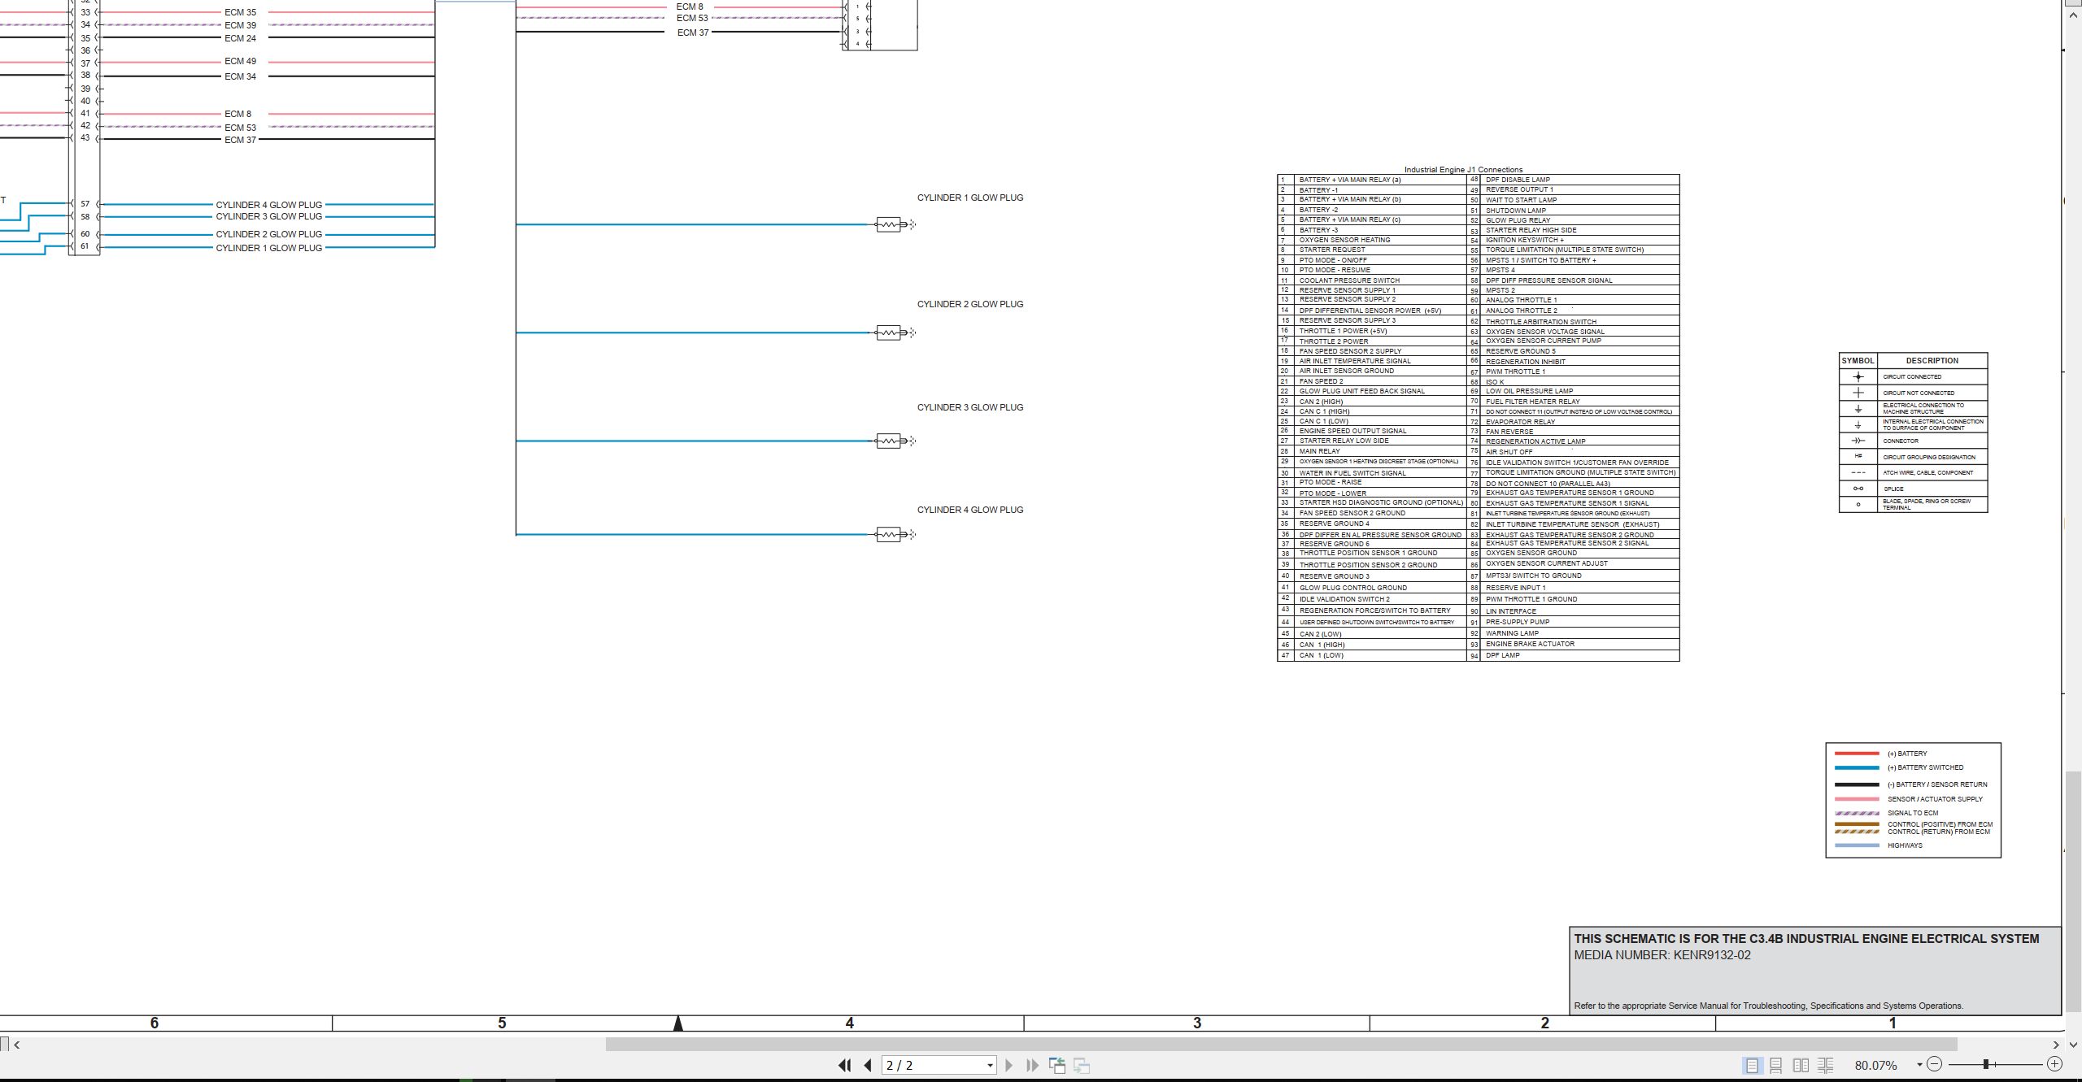Image resolution: width=2082 pixels, height=1082 pixels.
Task: Click grid column marker 1
Action: pos(1893,1023)
